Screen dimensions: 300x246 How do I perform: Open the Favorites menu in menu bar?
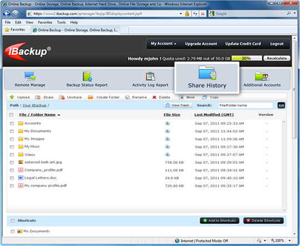(45, 22)
